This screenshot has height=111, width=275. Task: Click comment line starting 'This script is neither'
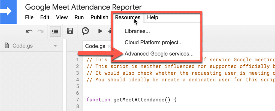(181, 66)
